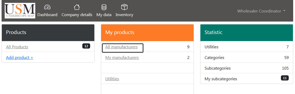This screenshot has width=295, height=94.
Task: Click the USM Underscope Map logo
Action: (20, 11)
